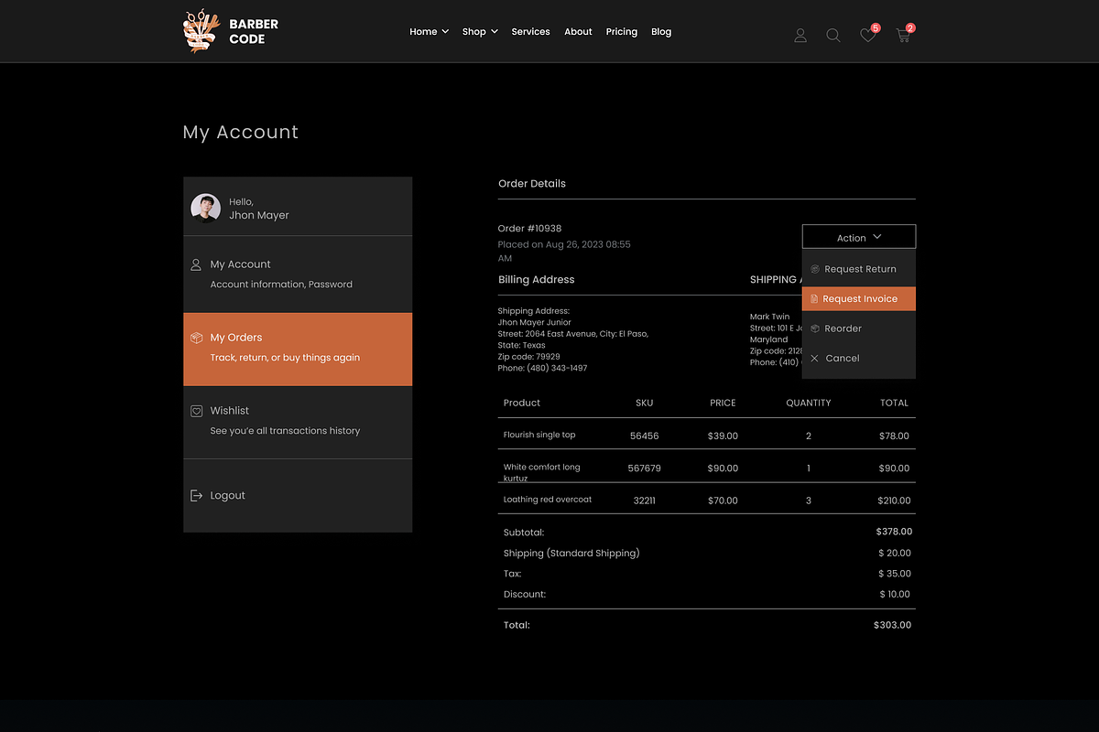Log out via the Logout link
This screenshot has width=1099, height=732.
[x=227, y=495]
